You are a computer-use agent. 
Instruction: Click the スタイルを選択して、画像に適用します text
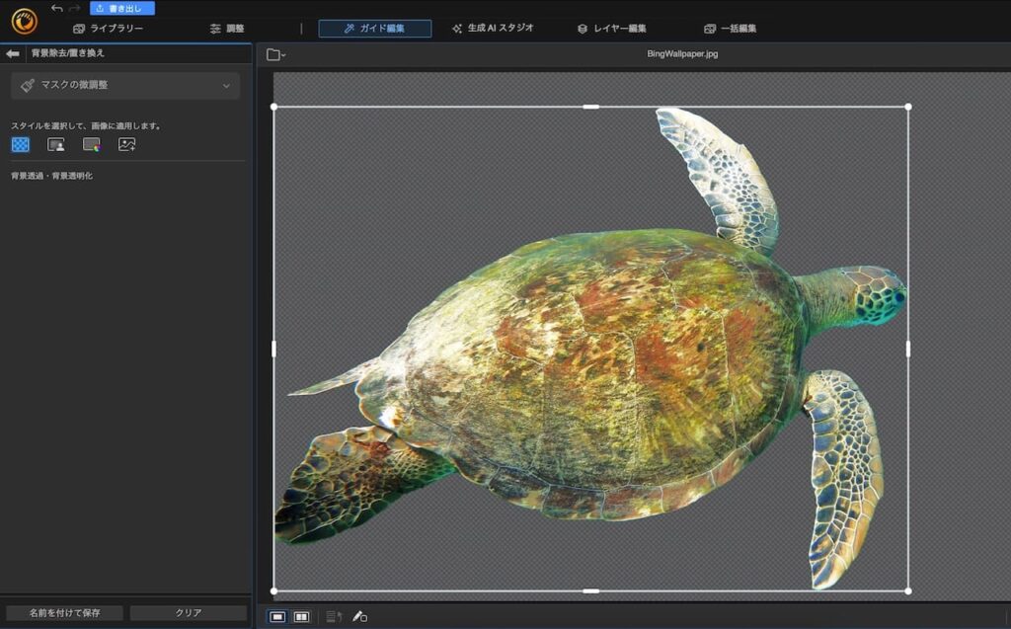click(x=86, y=125)
